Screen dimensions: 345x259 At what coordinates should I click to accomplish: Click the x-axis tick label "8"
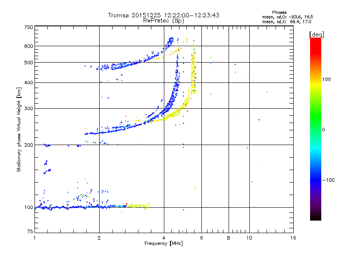[x=229, y=238]
